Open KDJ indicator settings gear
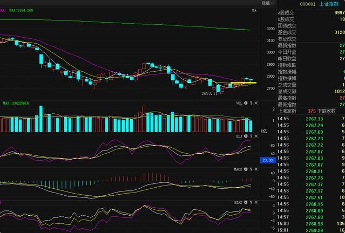Screen dimensions: 345x233 pos(246,136)
